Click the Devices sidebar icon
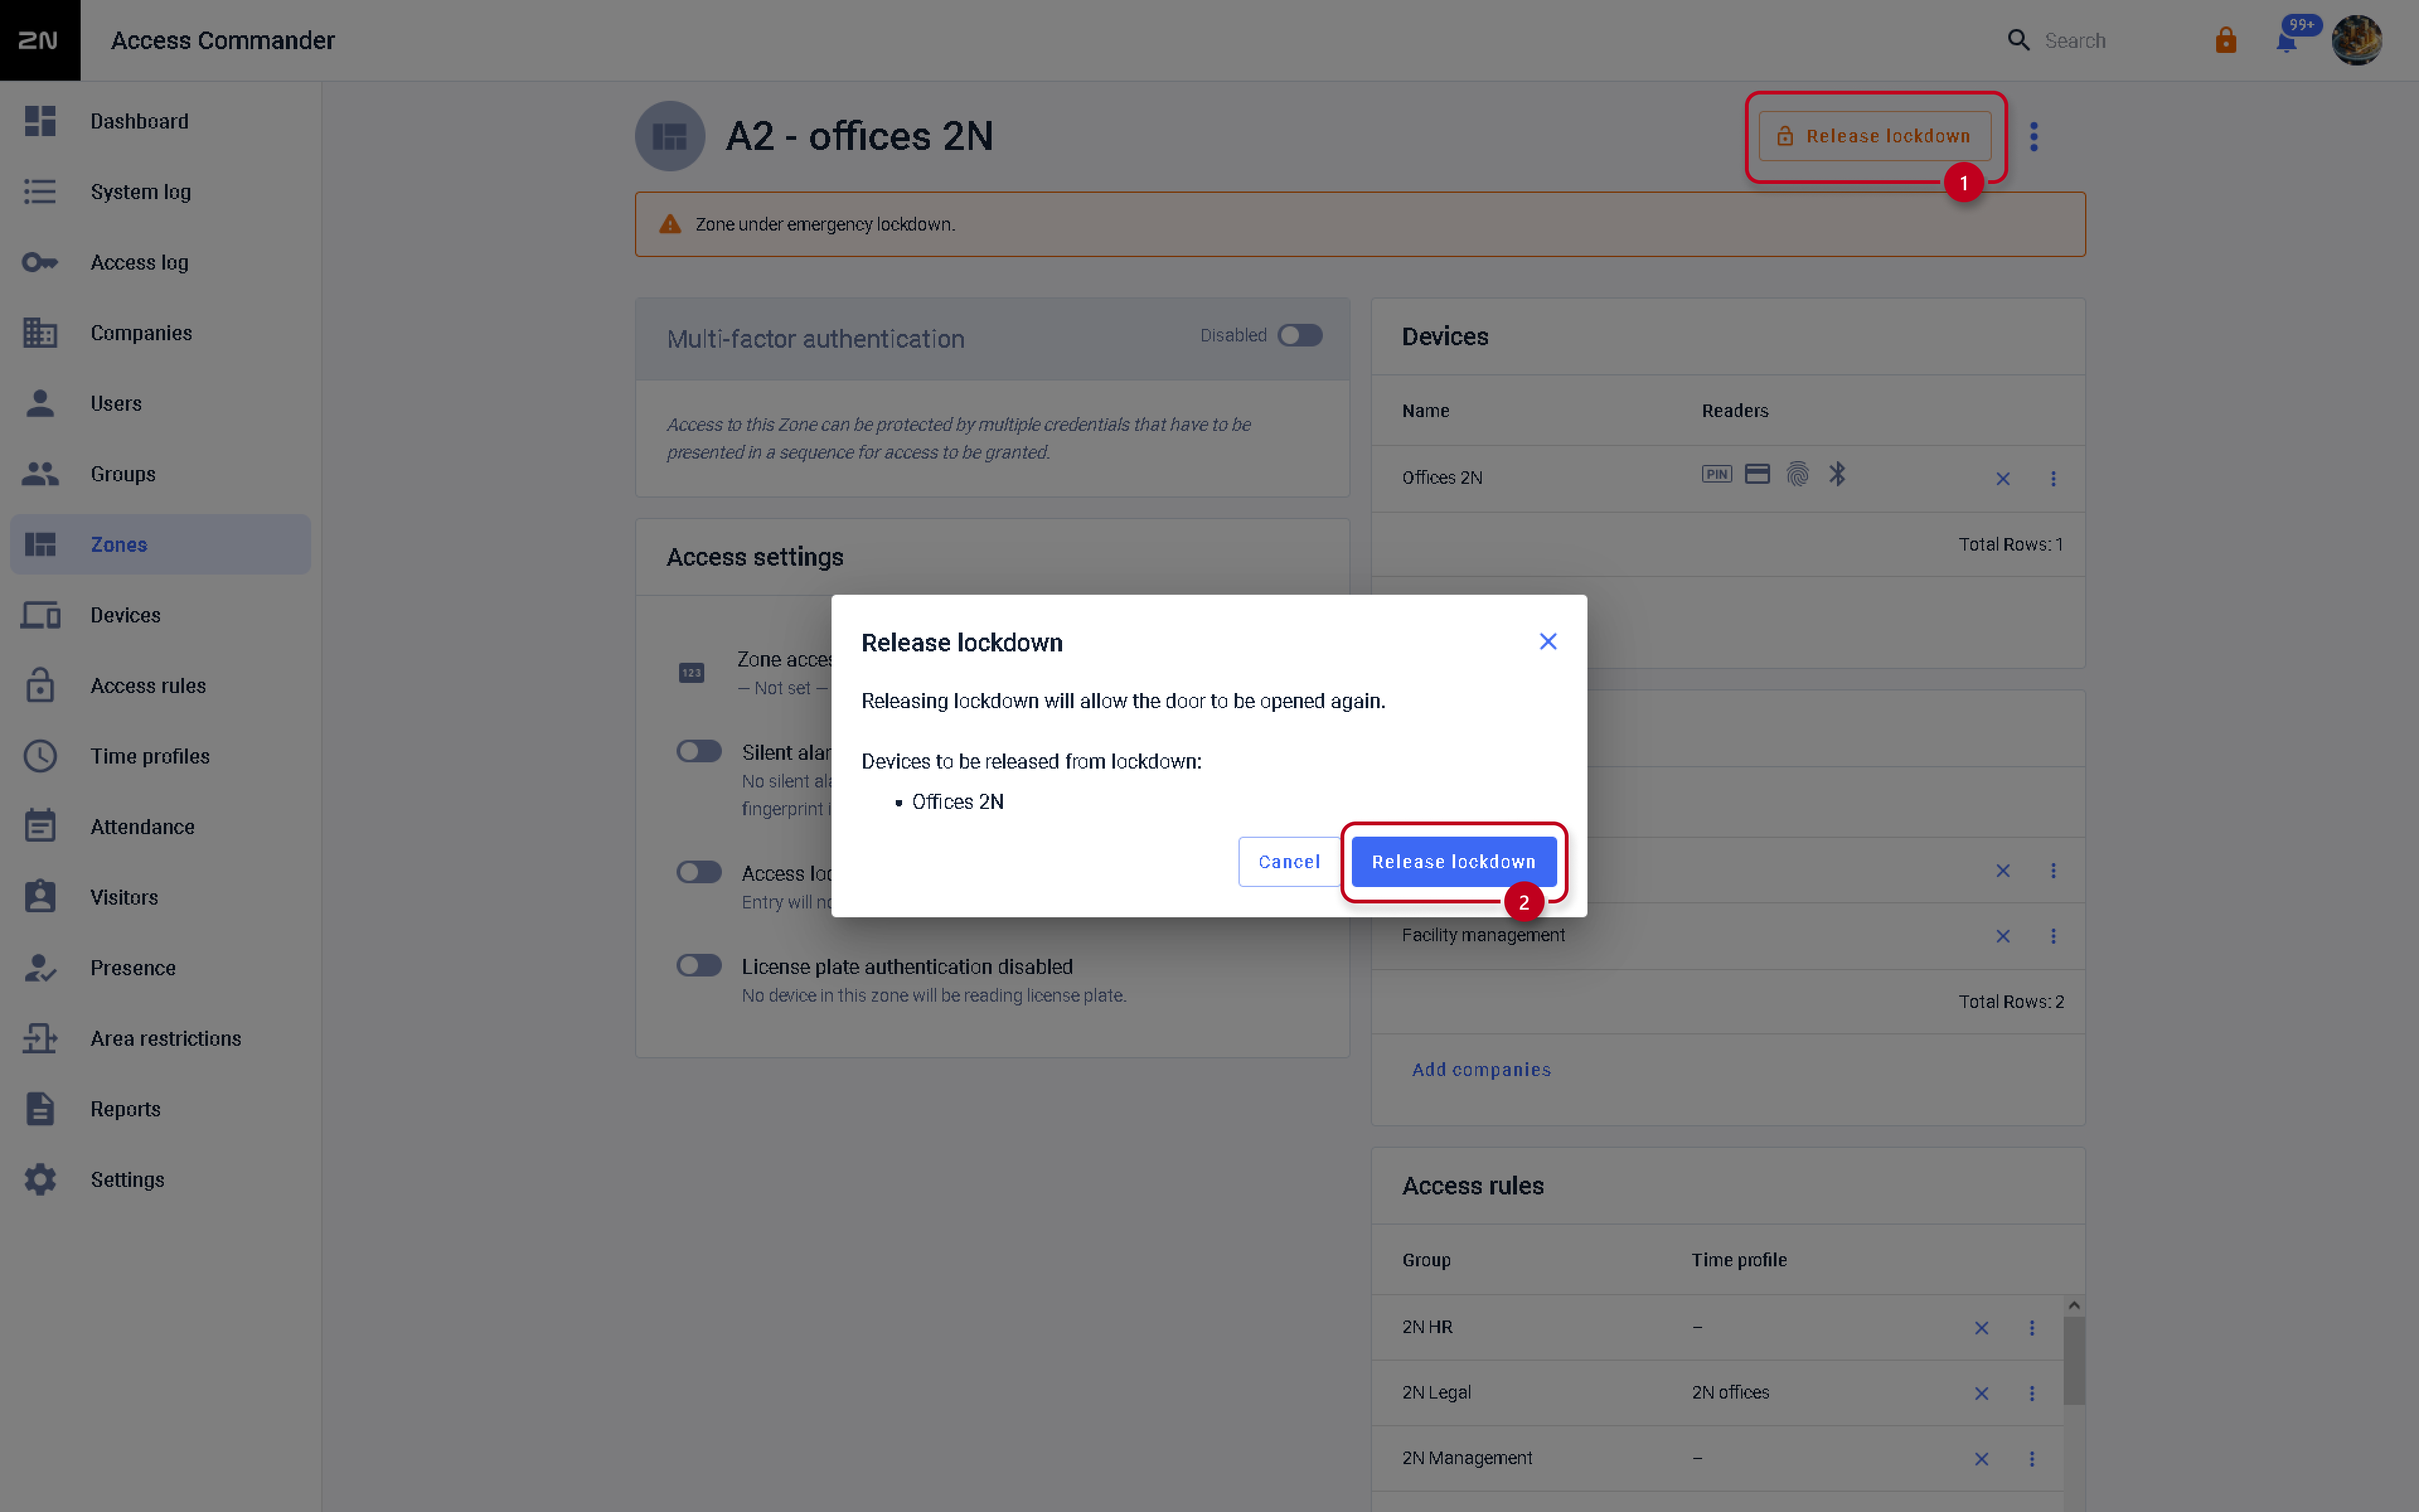This screenshot has height=1512, width=2419. pos(40,615)
